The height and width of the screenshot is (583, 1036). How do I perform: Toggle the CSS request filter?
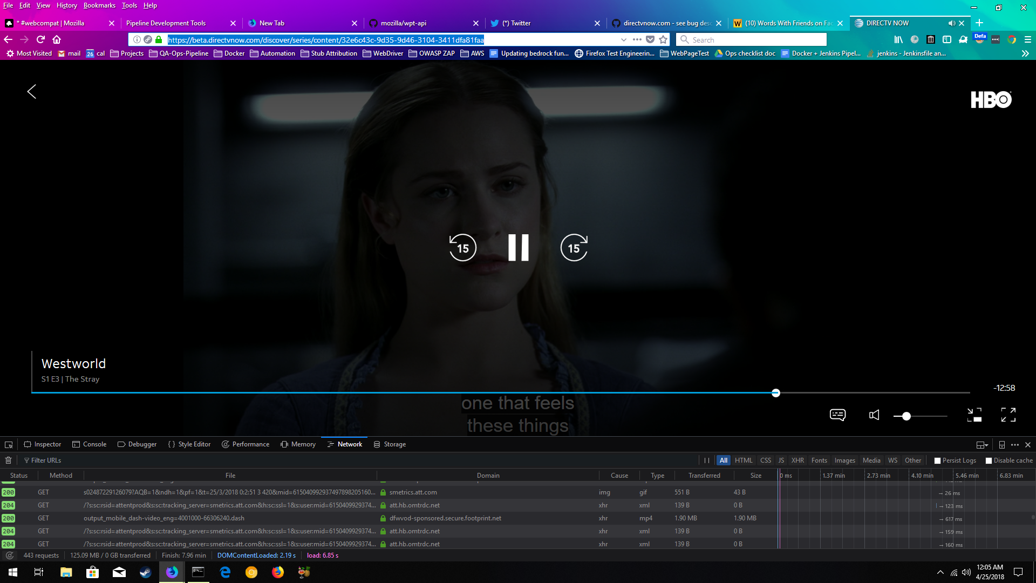[766, 460]
